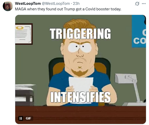Screen dimensions: 149x125
Task: Click the tweet text about Covid booster
Action: tap(68, 9)
